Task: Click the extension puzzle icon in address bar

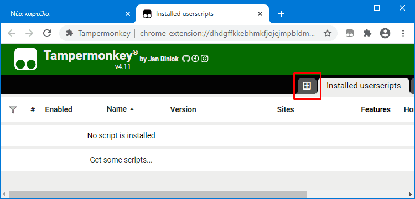Action: 70,33
